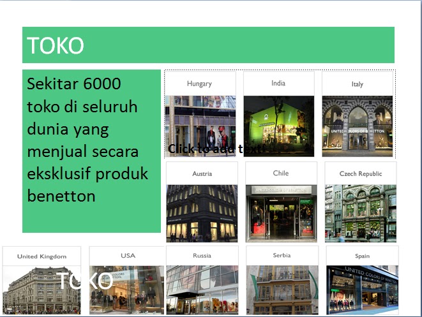Click the 'Serbia' caption label
The image size is (422, 317).
tap(282, 255)
